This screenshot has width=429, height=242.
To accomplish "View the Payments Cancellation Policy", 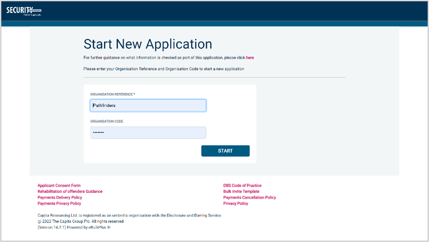I will 249,197.
